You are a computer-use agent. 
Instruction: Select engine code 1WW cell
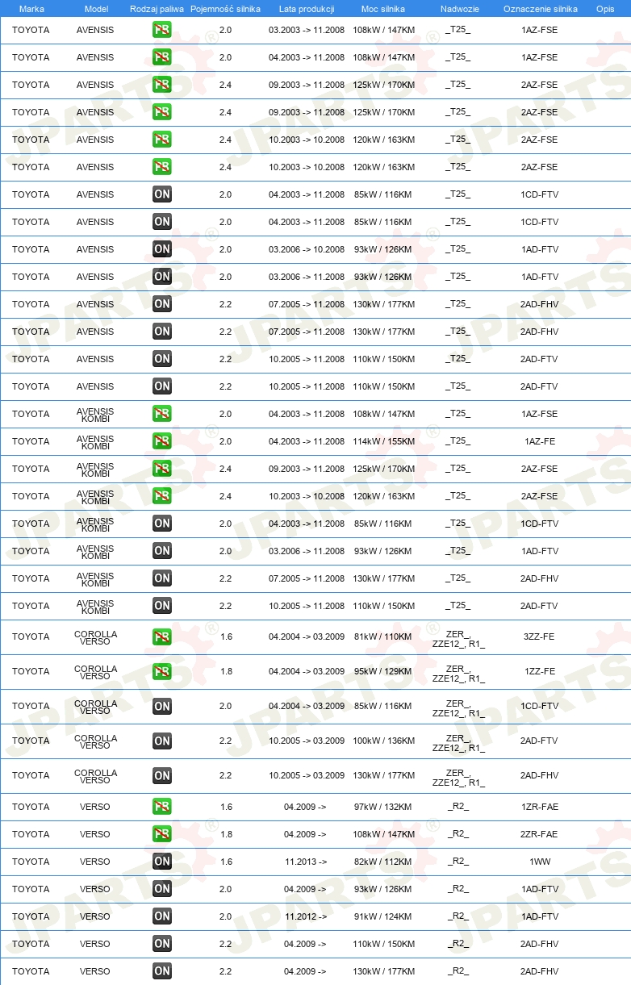click(540, 862)
